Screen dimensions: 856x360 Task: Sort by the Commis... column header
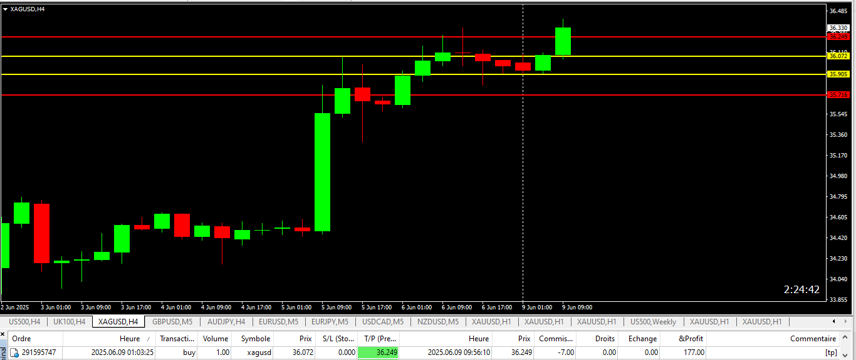556,339
